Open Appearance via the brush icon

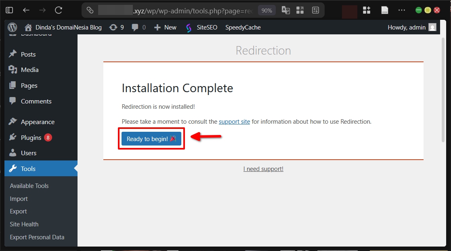point(38,122)
